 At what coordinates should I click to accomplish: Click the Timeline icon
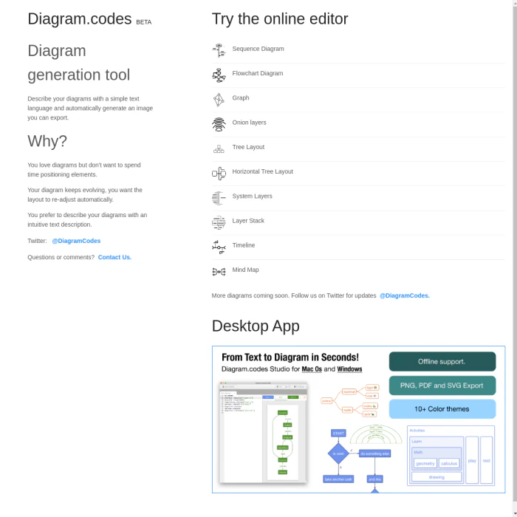tap(219, 247)
